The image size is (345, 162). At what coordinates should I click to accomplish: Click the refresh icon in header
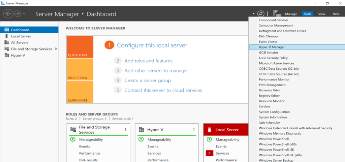(x=261, y=13)
